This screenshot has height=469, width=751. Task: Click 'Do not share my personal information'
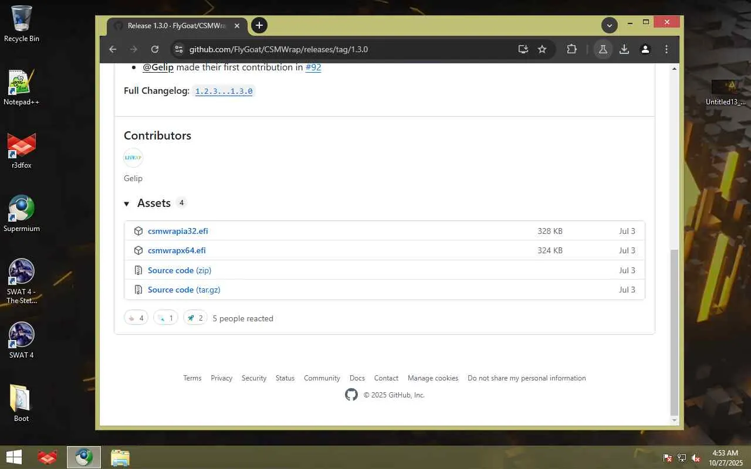coord(527,378)
